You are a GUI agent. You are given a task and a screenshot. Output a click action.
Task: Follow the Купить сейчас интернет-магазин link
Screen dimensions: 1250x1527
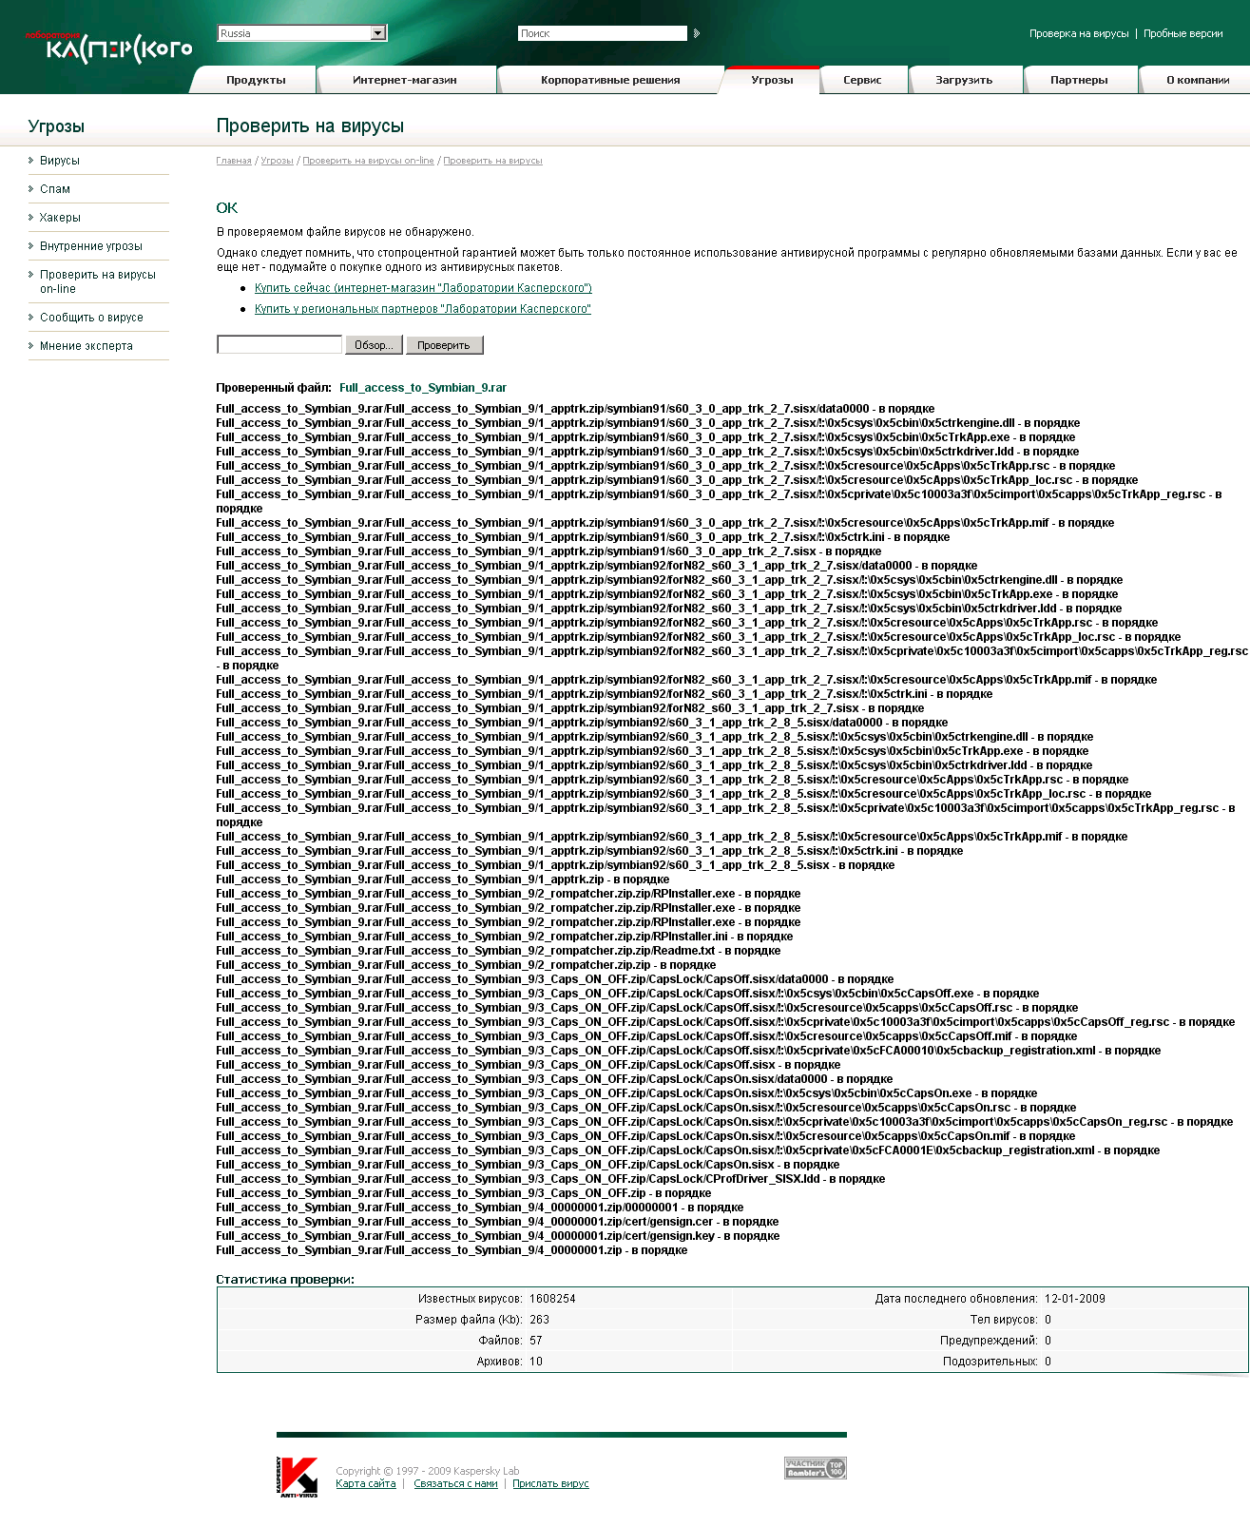[x=423, y=288]
